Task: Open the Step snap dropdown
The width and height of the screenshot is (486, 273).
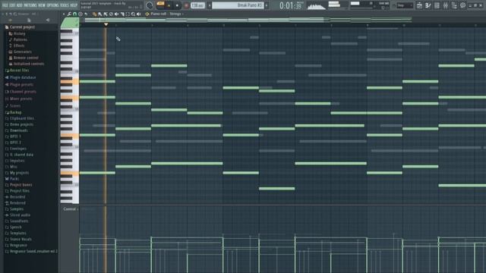Action: (405, 5)
